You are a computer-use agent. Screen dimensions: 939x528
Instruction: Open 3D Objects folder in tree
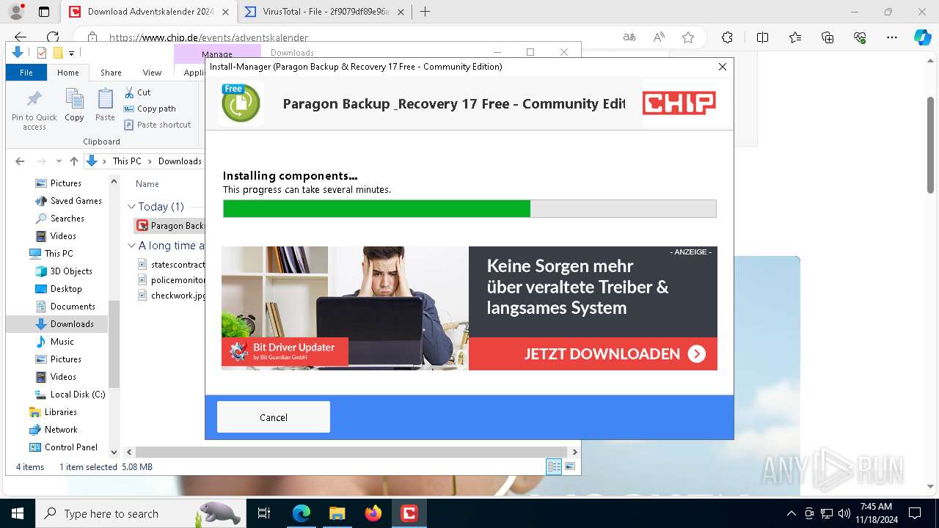click(x=71, y=271)
